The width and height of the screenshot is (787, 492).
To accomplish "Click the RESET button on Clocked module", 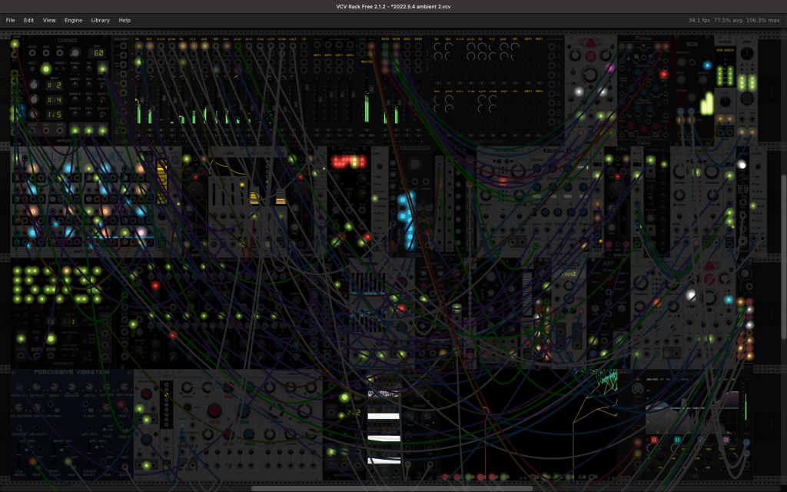I will click(x=32, y=68).
